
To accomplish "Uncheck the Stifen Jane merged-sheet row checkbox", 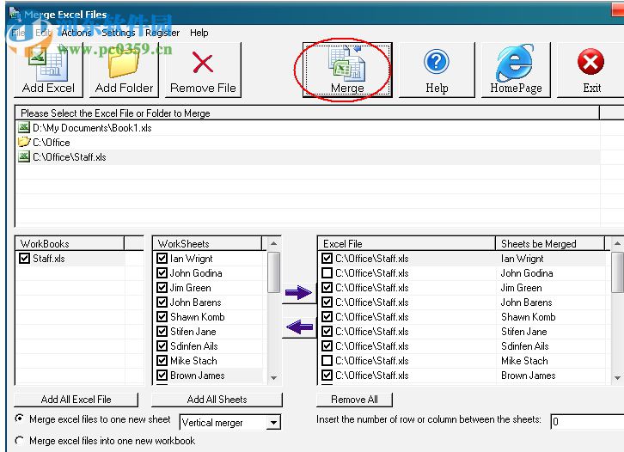I will (x=327, y=332).
